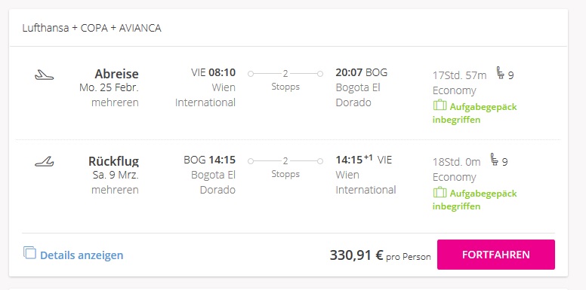Click the 18Std. 0m return duration
The image size is (586, 290).
click(x=456, y=162)
